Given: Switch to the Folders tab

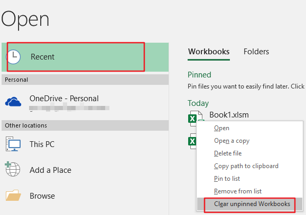Looking at the screenshot, I should [x=256, y=52].
